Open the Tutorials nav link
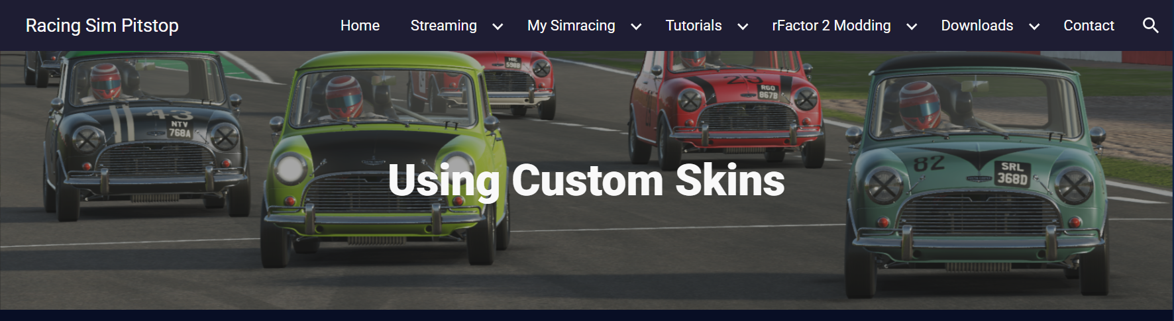 coord(693,26)
